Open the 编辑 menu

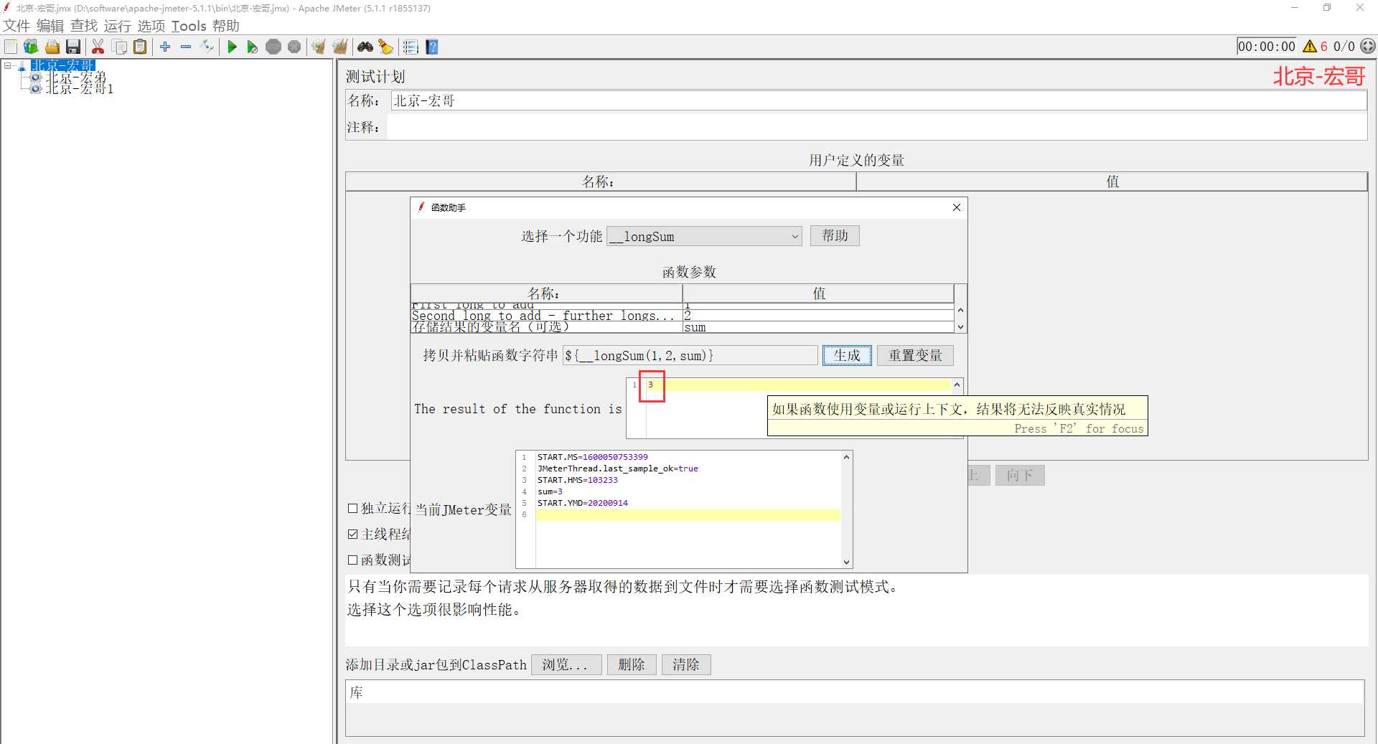pyautogui.click(x=50, y=26)
